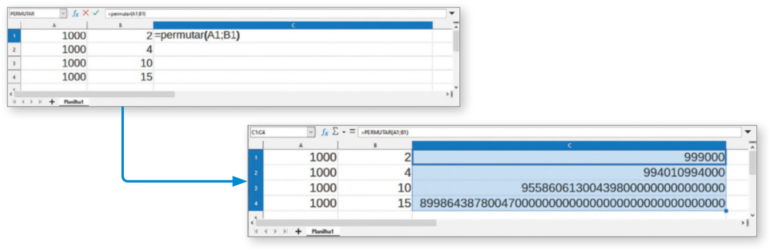Accept the formula with the green checkmark
771x251 pixels.
tap(95, 14)
